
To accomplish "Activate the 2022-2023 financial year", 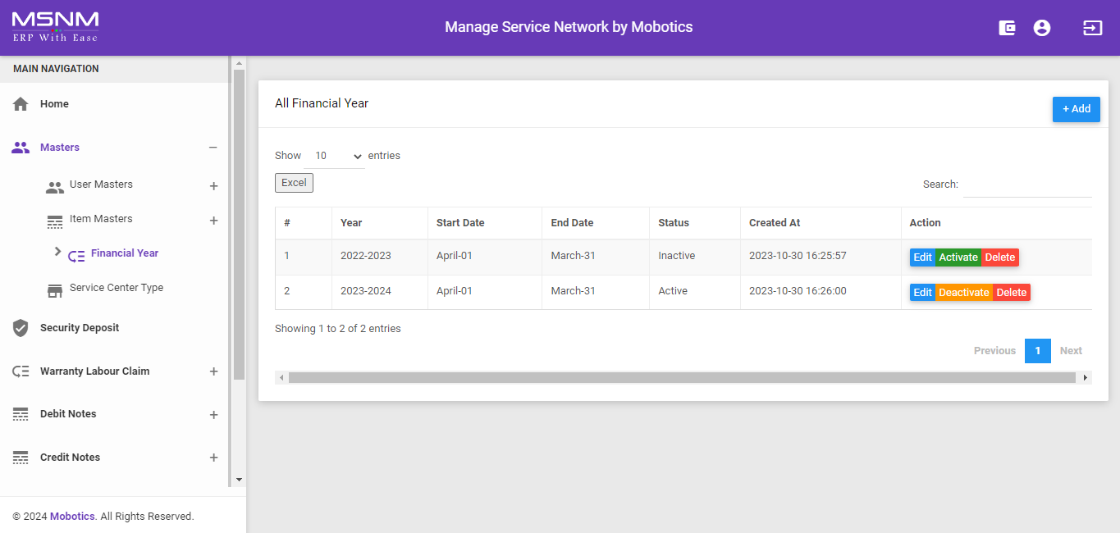I will point(958,257).
